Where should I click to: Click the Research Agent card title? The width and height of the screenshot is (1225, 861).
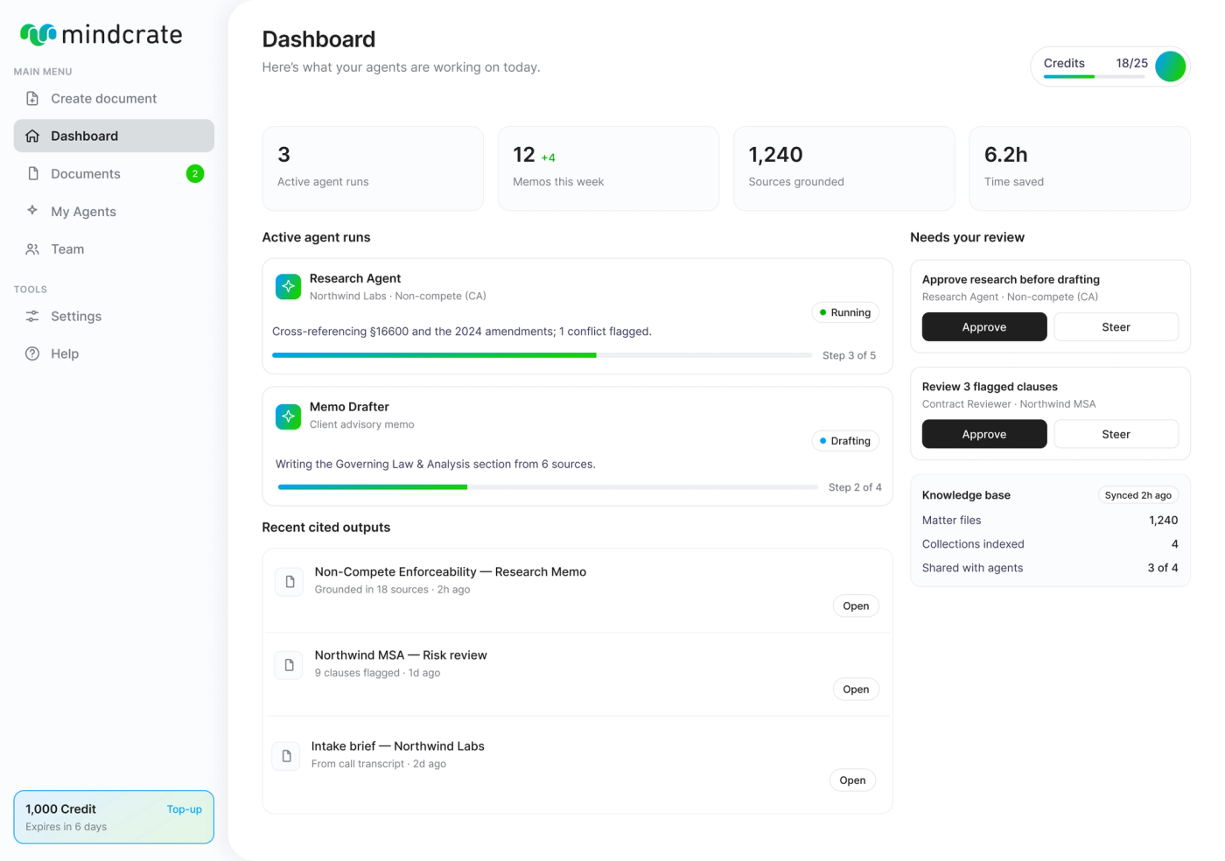[x=355, y=278]
